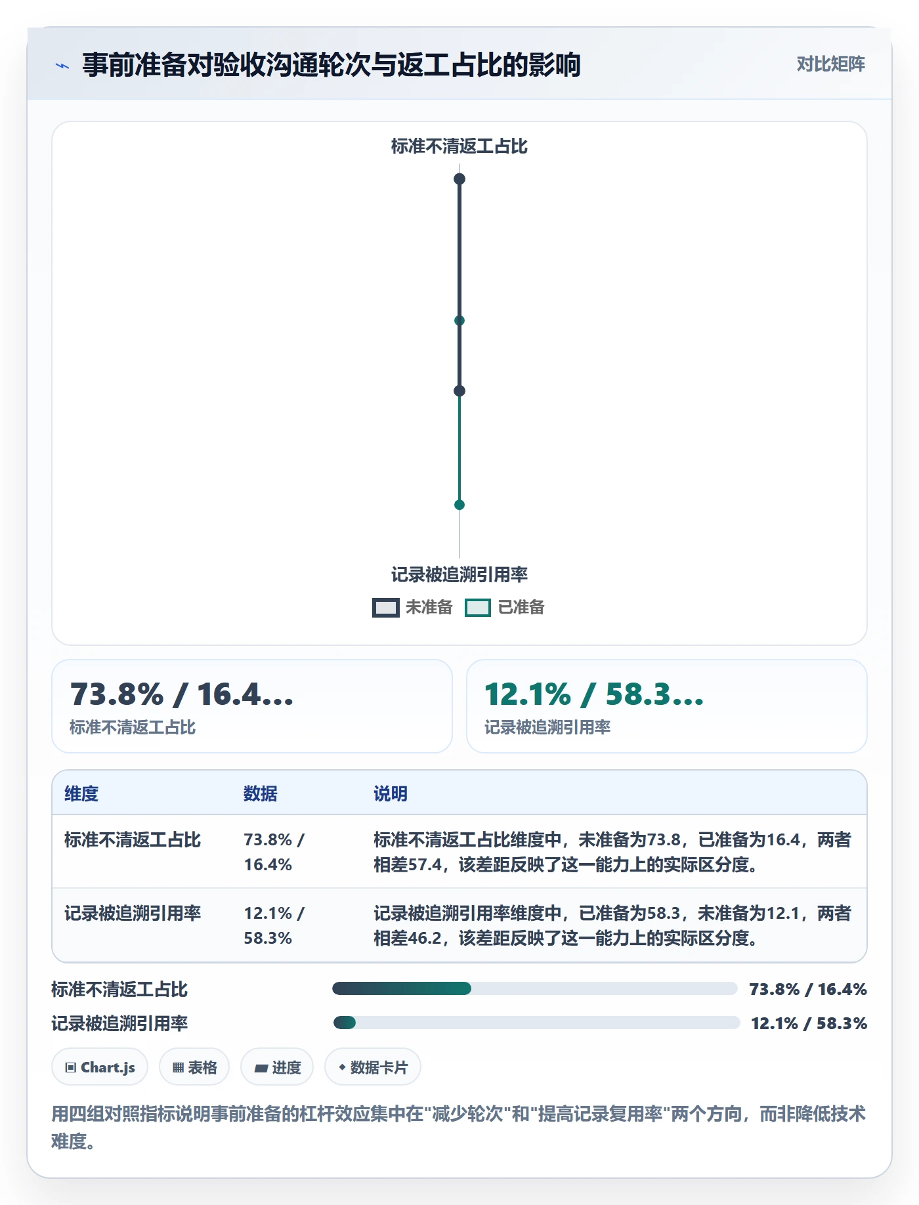Click the lightning bolt icon beside the title
919x1205 pixels.
(x=62, y=66)
